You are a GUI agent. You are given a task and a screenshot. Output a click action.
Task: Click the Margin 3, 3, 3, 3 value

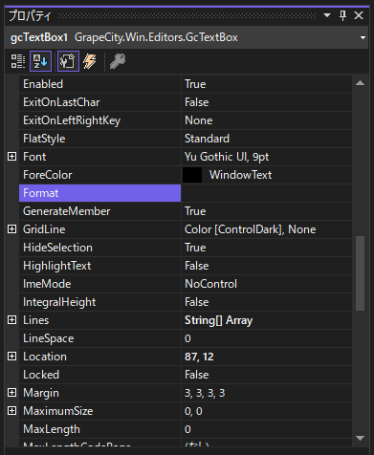pyautogui.click(x=205, y=393)
